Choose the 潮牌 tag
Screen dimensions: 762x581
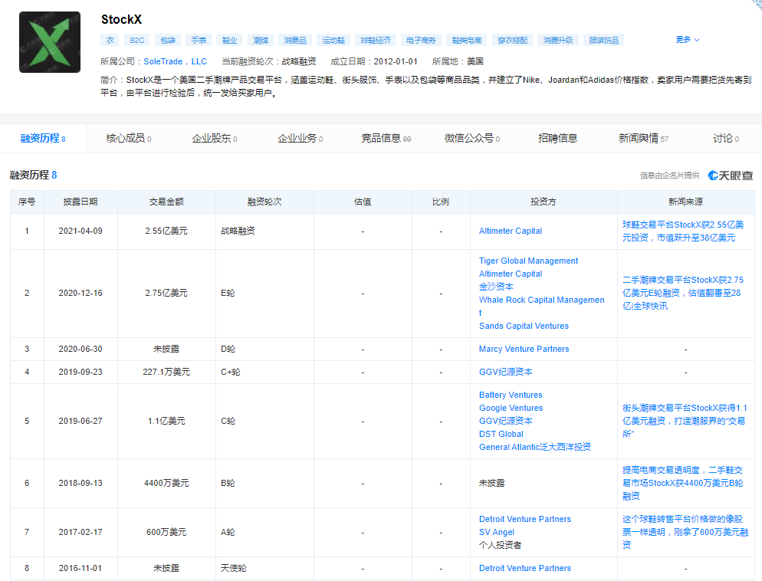(x=261, y=41)
